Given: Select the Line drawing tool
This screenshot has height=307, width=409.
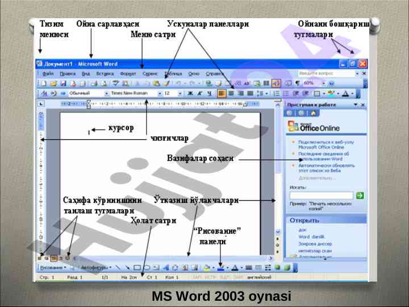Looking at the screenshot, I should coord(118,268).
